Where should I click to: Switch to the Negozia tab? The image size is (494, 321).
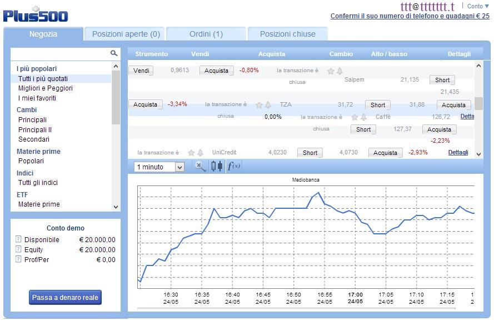click(x=43, y=34)
